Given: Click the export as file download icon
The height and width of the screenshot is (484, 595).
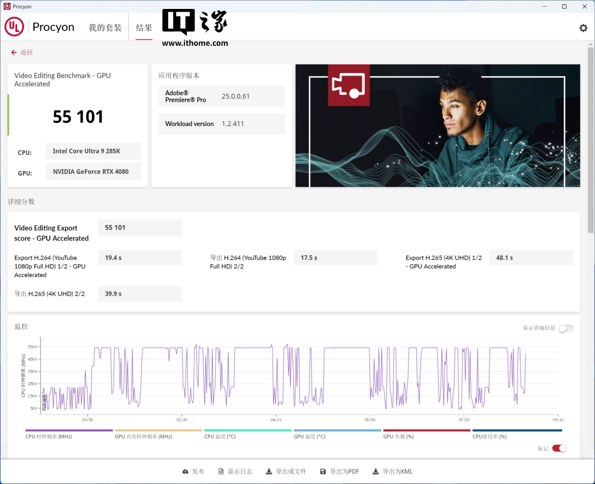Looking at the screenshot, I should pyautogui.click(x=269, y=471).
